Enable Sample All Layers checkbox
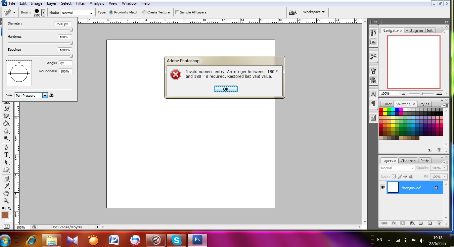454x247 pixels. coord(177,12)
